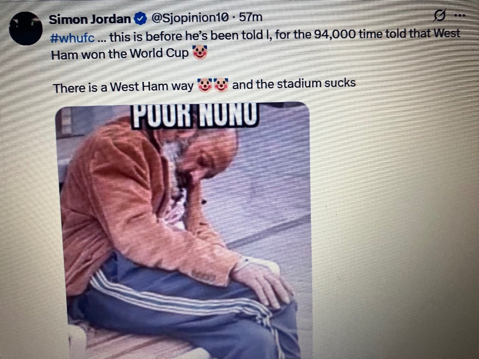
Task: Click the clown emoji after World Cup
Action: (x=200, y=53)
